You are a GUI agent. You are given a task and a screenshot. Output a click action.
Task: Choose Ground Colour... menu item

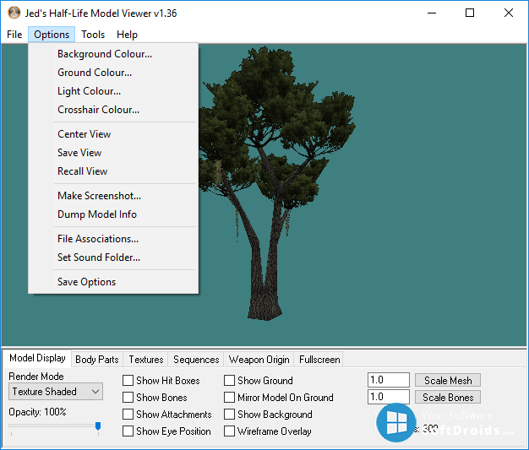(x=113, y=73)
